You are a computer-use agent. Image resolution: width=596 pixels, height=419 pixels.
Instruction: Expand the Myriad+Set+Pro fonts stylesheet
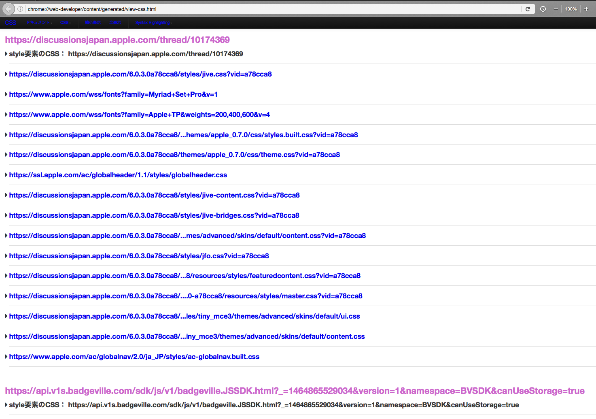point(6,94)
